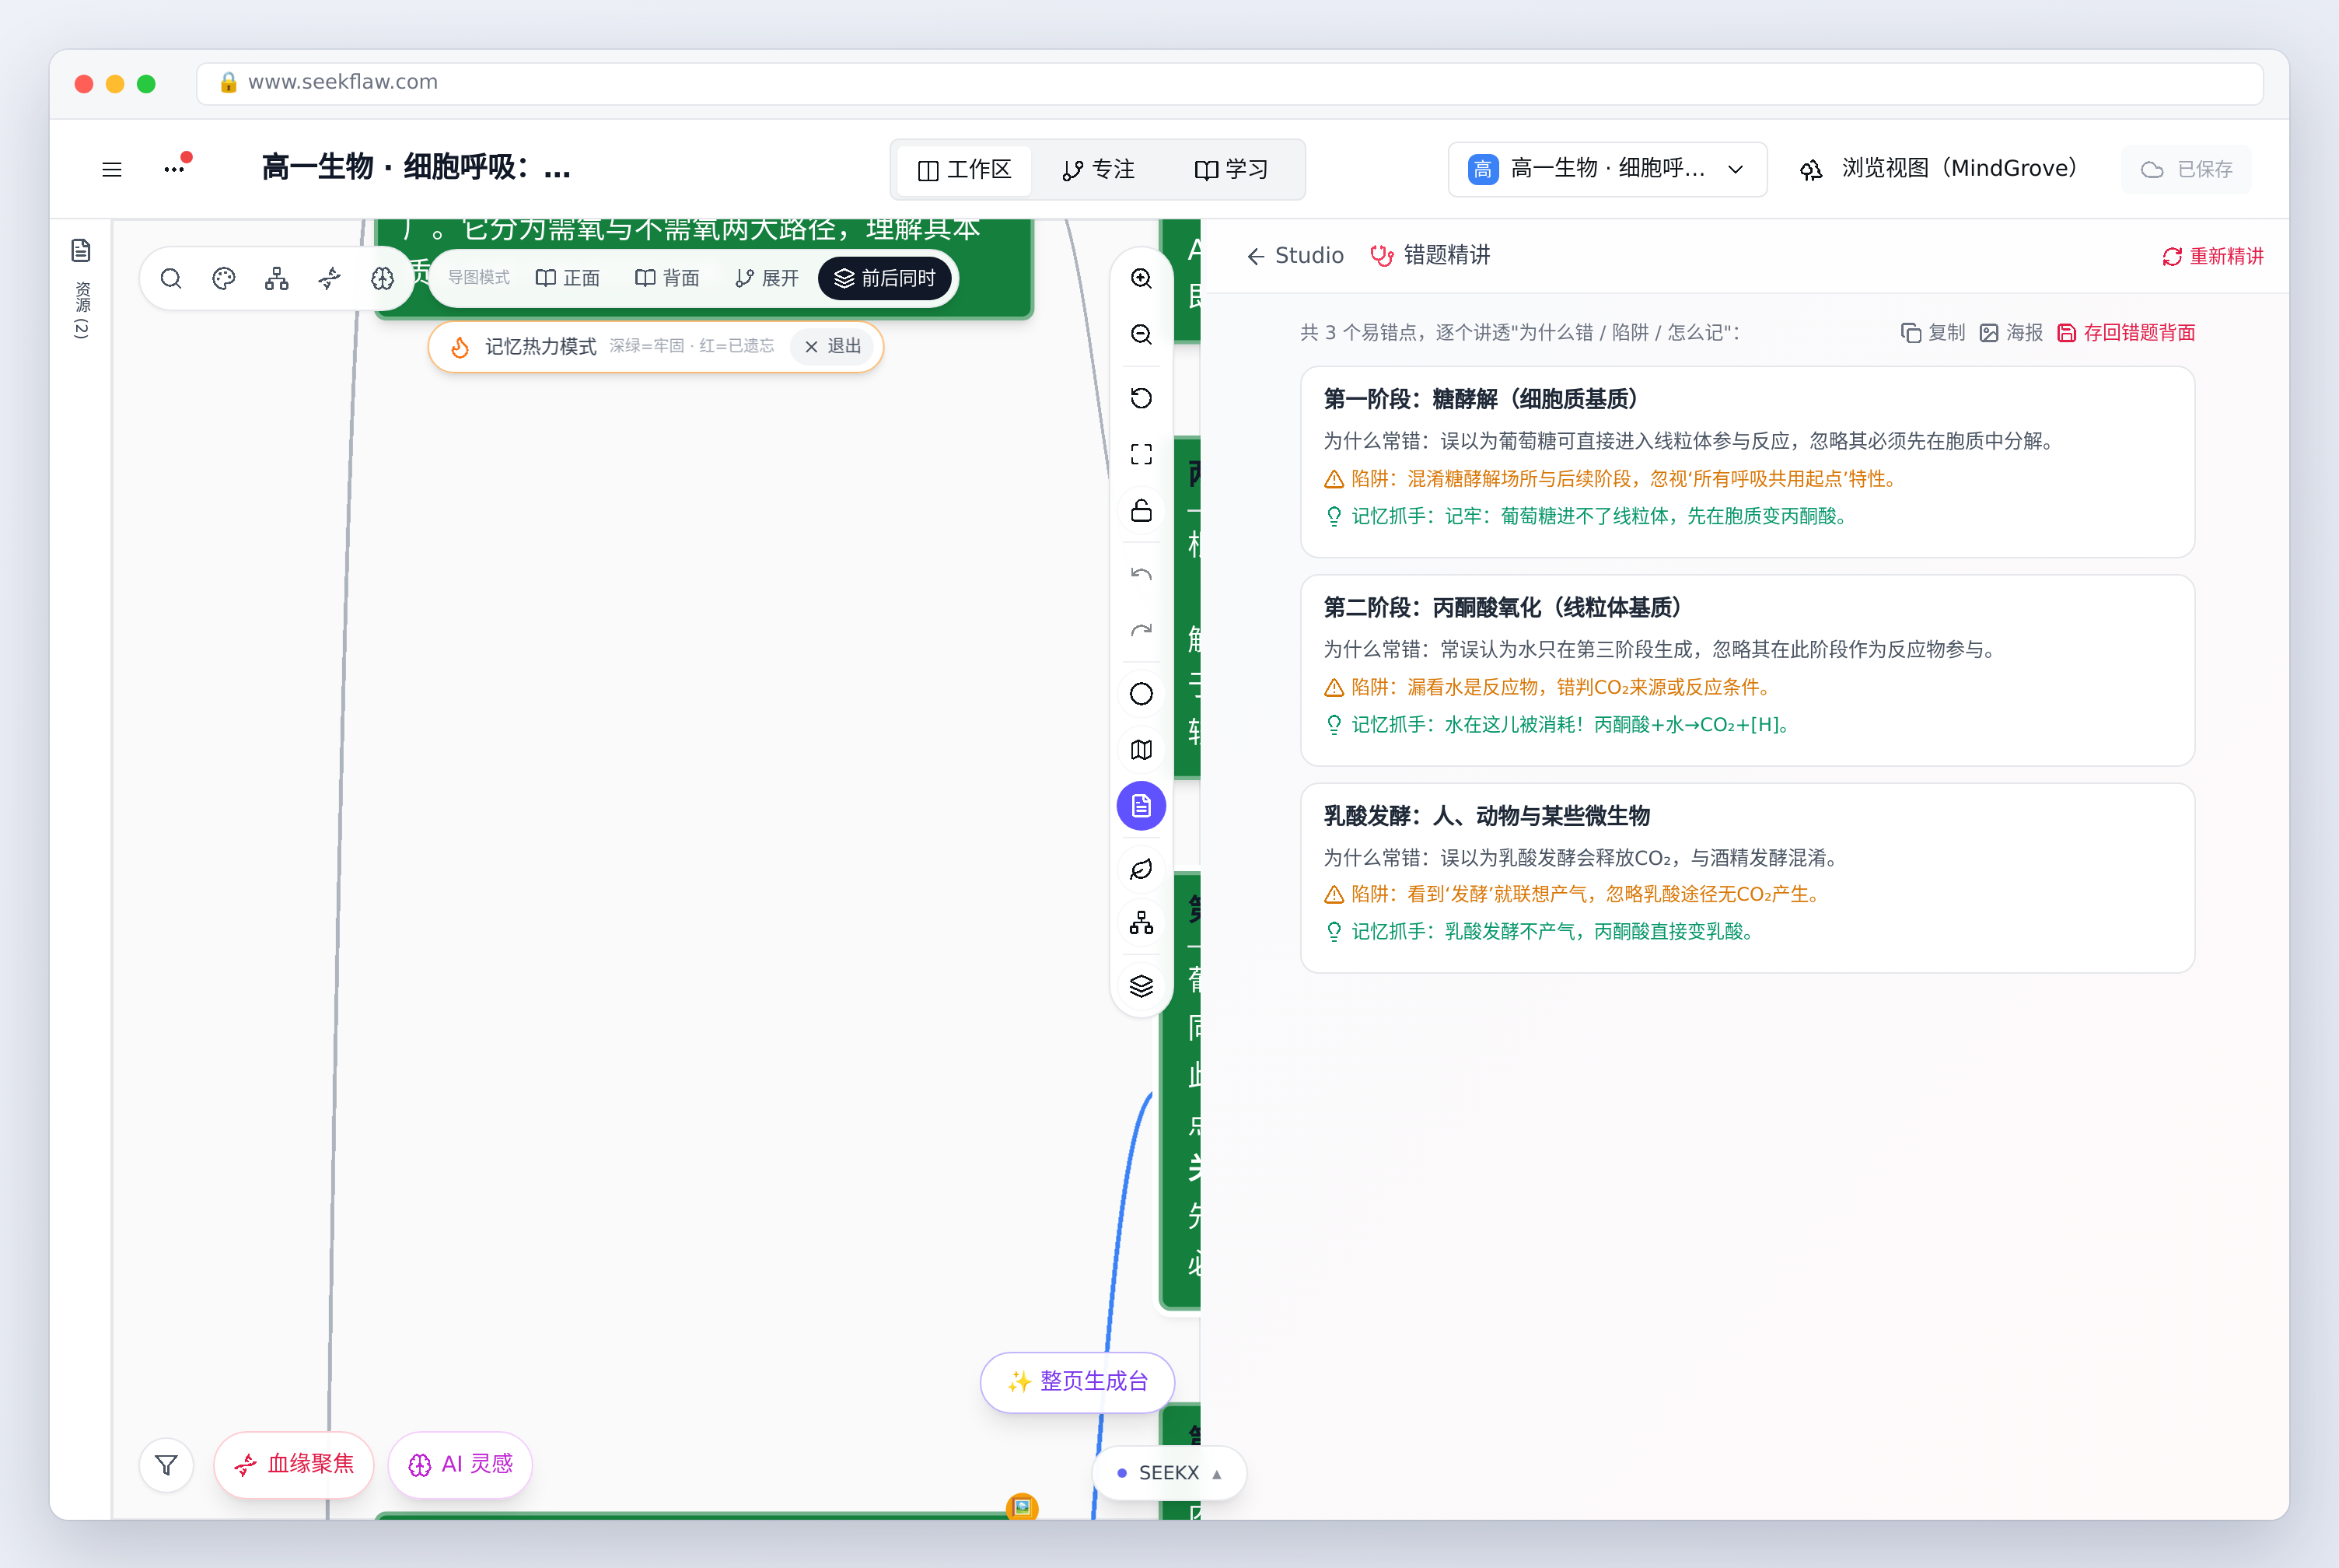Switch to 展开 view mode
This screenshot has width=2339, height=1568.
point(766,278)
